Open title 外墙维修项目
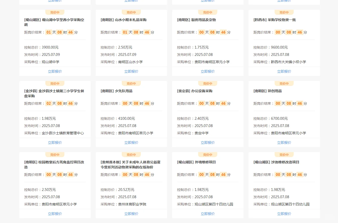 tap(196, 162)
